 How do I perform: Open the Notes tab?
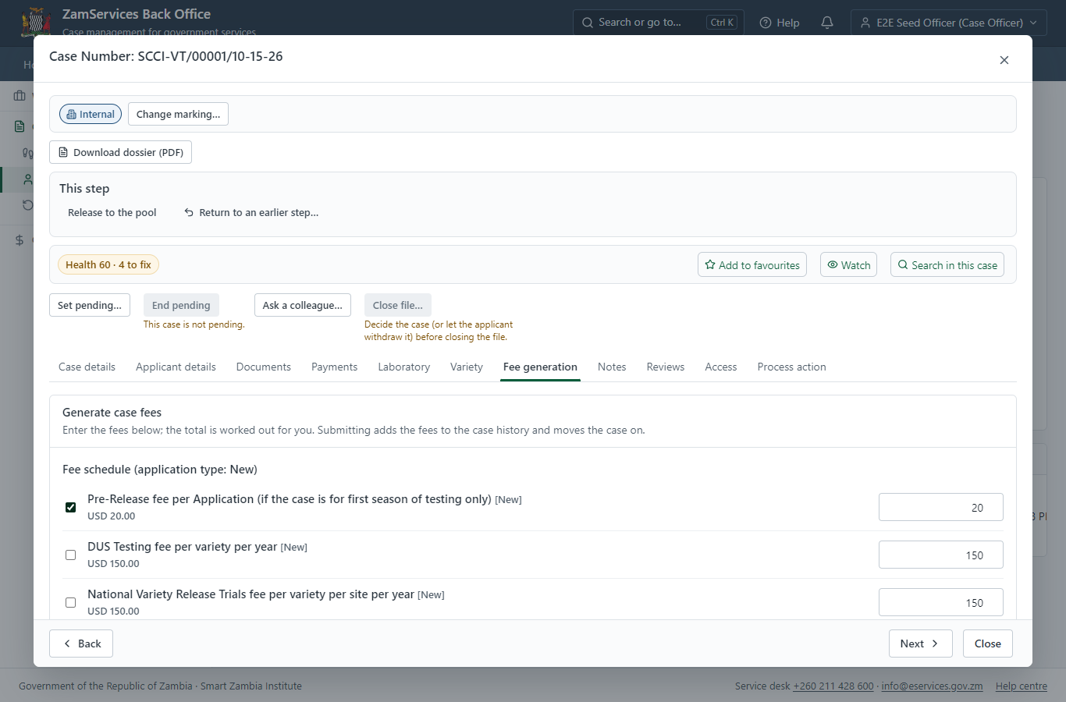point(612,367)
